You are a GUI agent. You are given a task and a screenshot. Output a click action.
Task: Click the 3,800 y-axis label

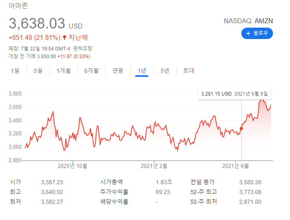[15, 94]
